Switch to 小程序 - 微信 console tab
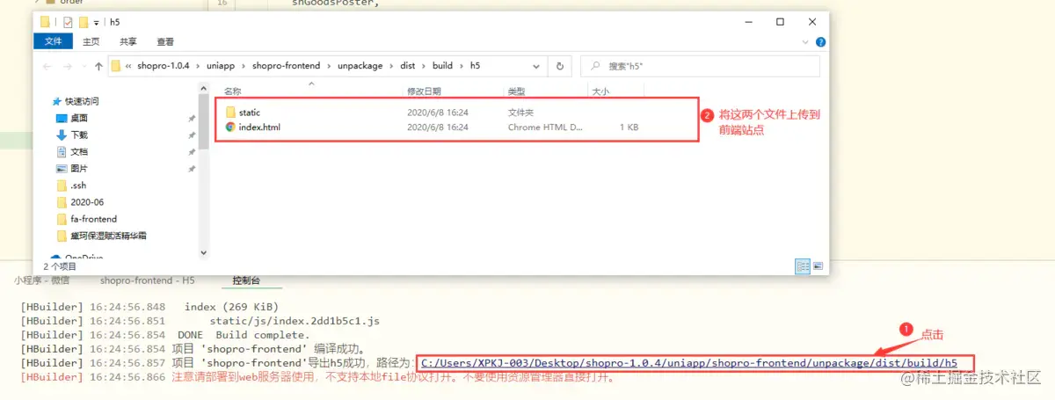The image size is (1055, 400). click(x=41, y=280)
